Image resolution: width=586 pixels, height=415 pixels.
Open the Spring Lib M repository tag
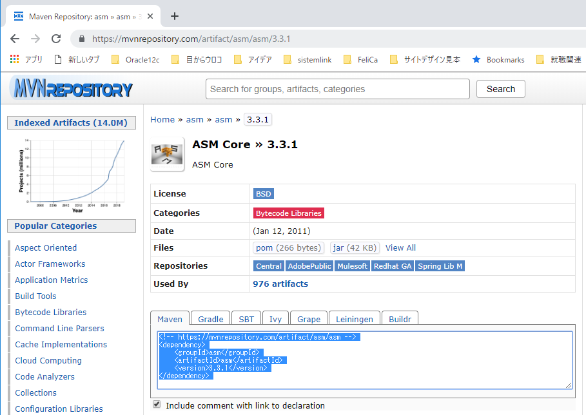tap(440, 266)
